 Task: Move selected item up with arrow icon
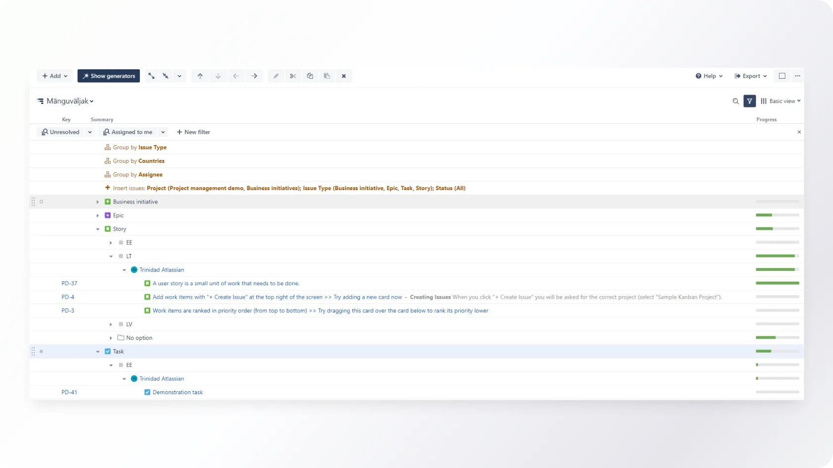[200, 76]
